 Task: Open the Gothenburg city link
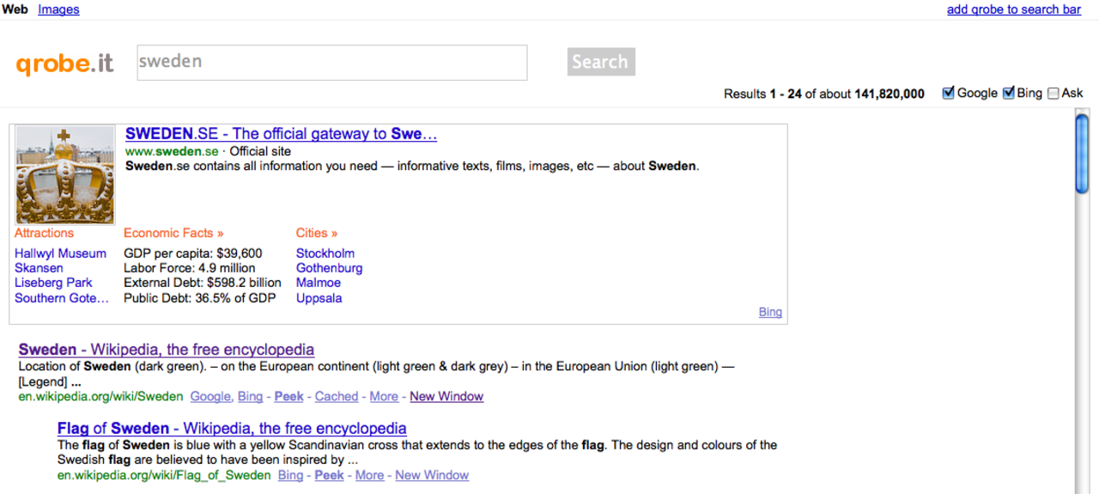coord(330,268)
